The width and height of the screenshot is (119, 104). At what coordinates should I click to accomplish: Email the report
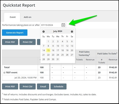43,87
